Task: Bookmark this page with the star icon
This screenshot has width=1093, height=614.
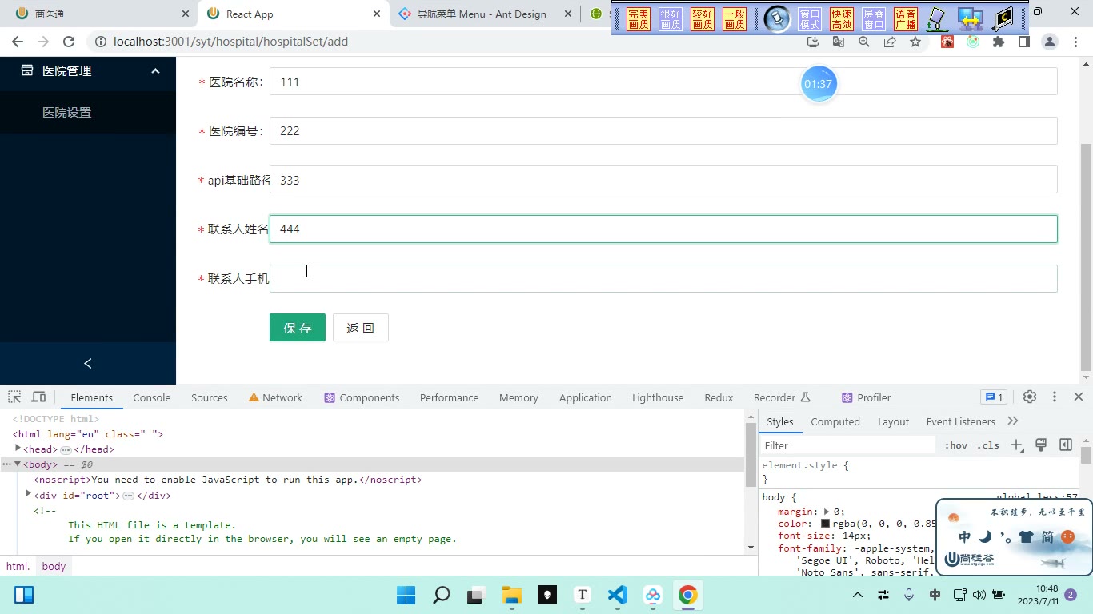Action: [x=915, y=42]
